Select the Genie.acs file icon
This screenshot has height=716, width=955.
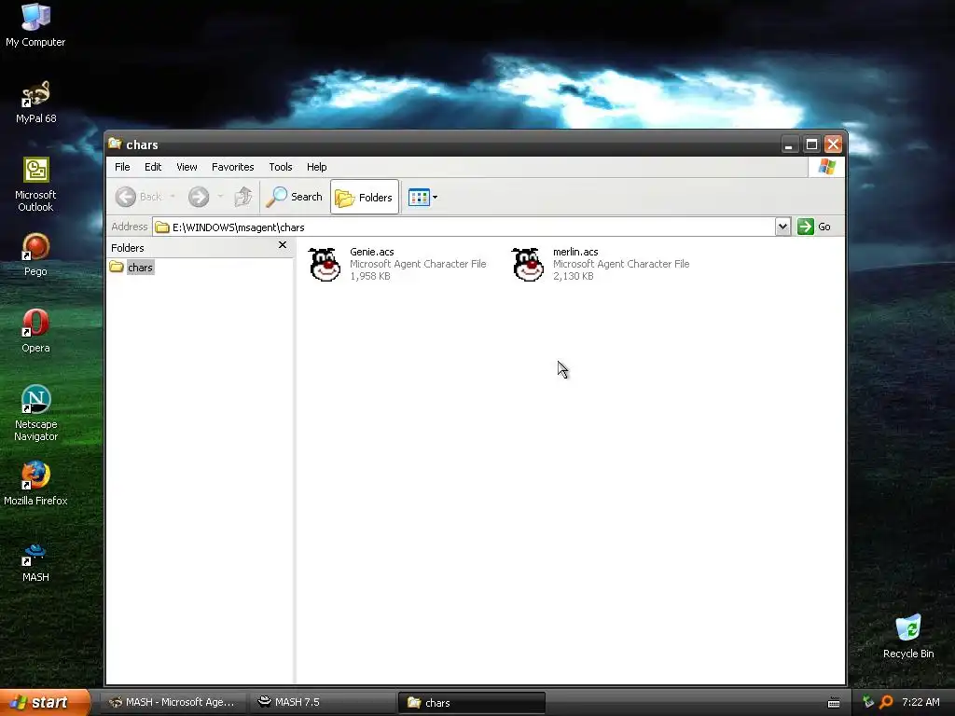coord(325,264)
